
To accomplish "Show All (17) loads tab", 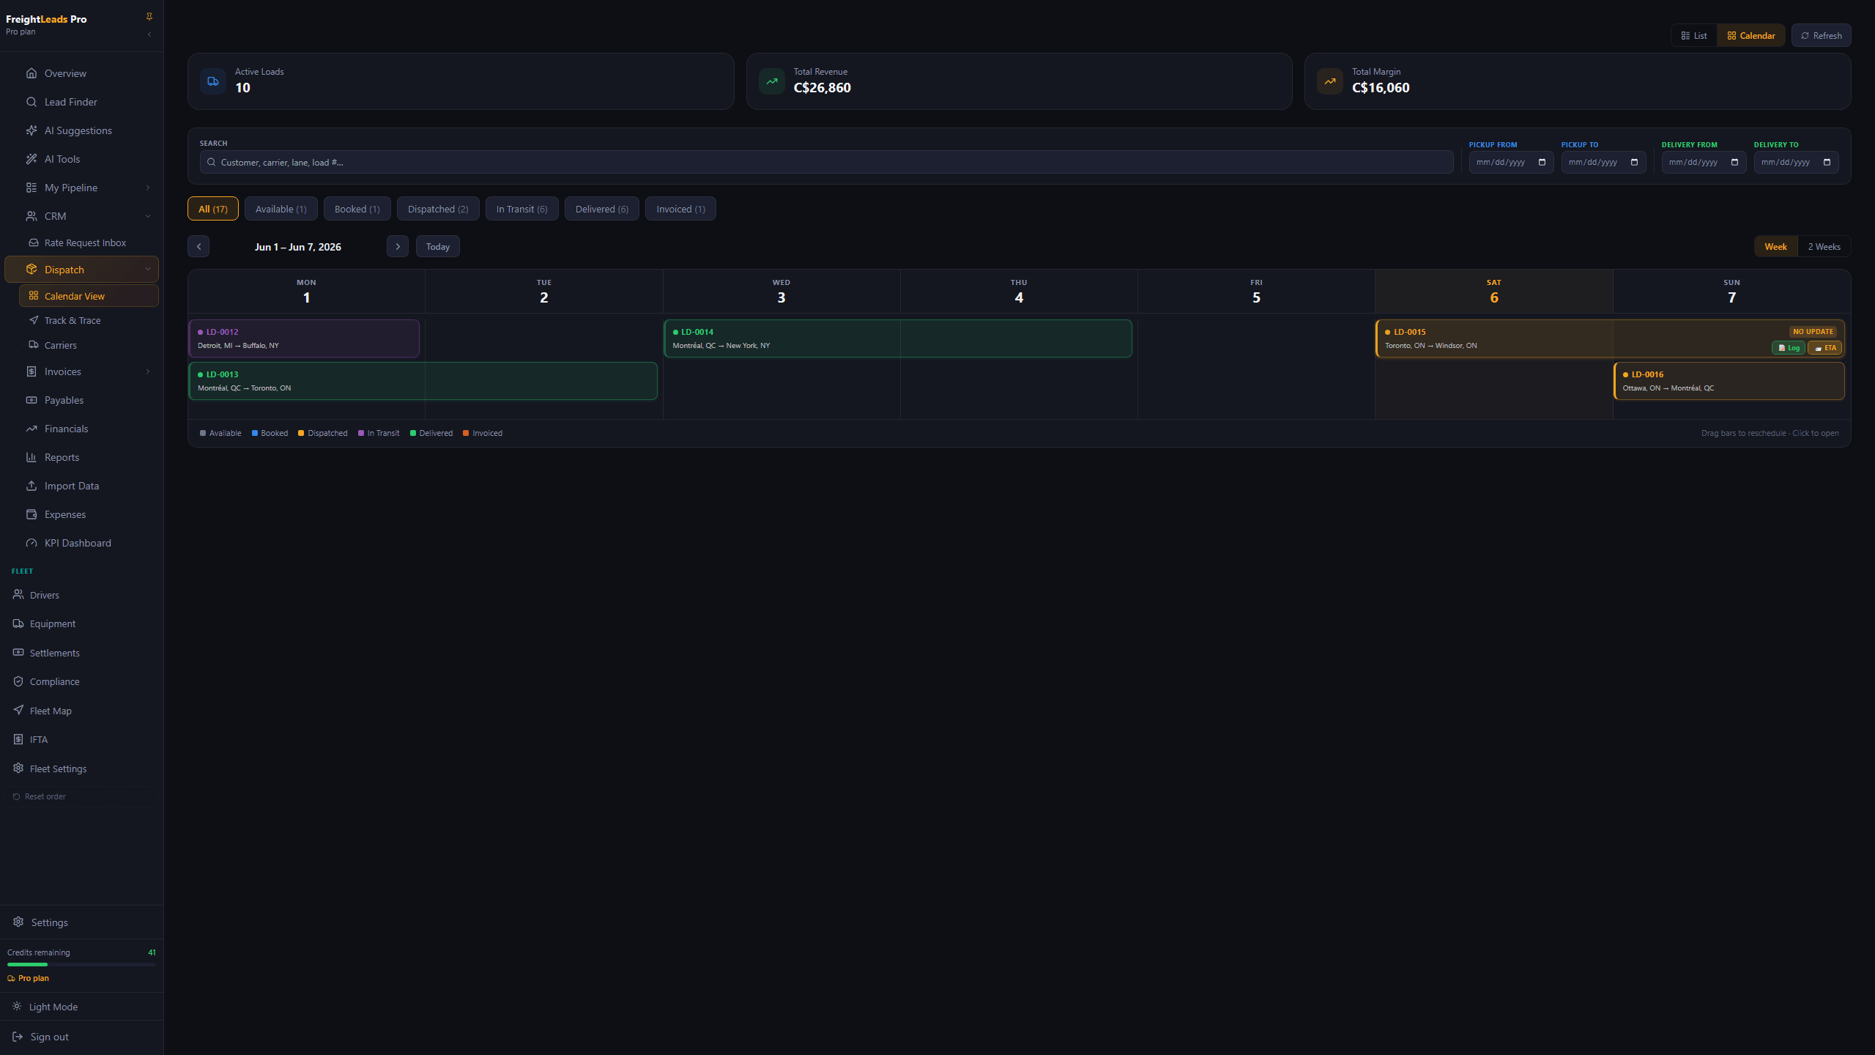I will tap(213, 209).
